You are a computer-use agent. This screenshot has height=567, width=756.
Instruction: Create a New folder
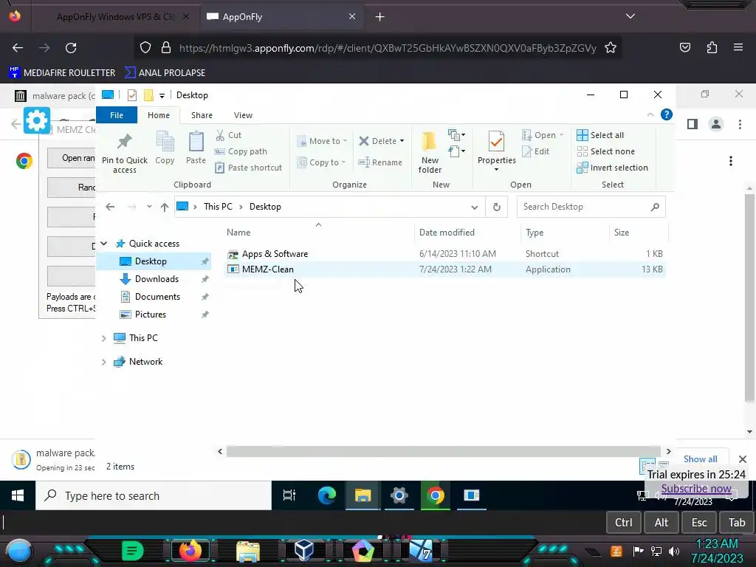(430, 152)
